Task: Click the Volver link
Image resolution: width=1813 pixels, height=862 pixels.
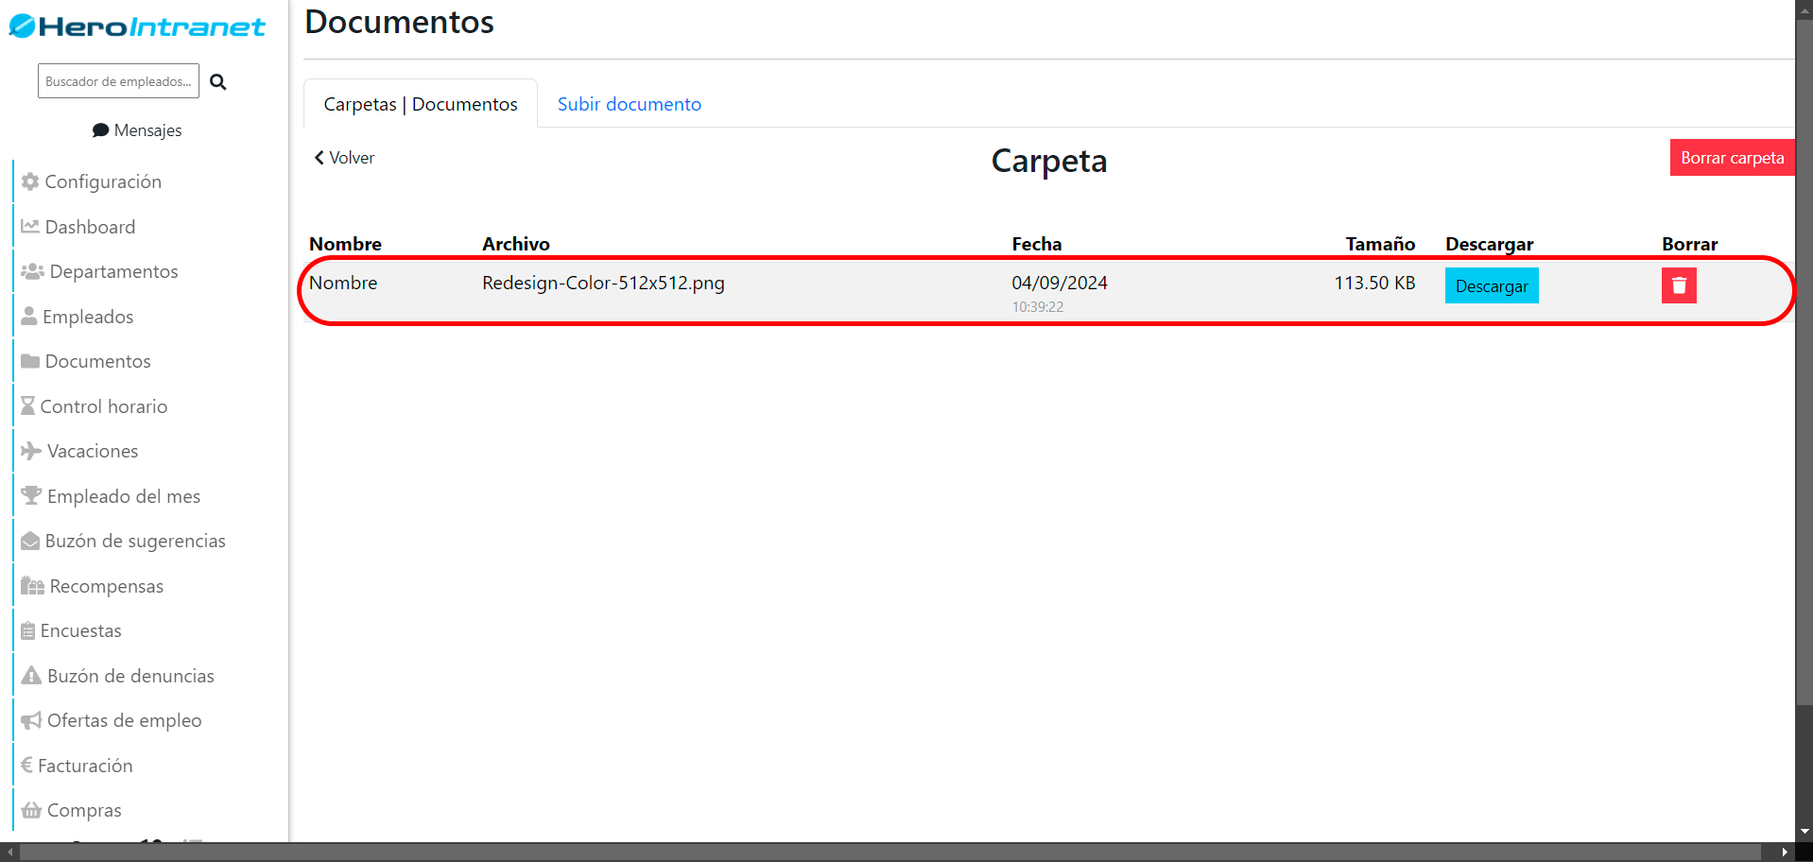Action: coord(344,158)
